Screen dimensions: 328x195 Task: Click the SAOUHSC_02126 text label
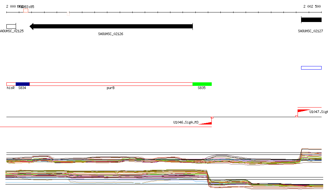coord(111,34)
